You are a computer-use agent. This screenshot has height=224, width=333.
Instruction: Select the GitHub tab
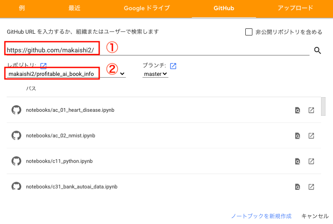click(224, 8)
